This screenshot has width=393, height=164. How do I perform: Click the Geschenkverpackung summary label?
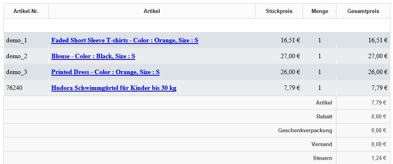point(305,130)
